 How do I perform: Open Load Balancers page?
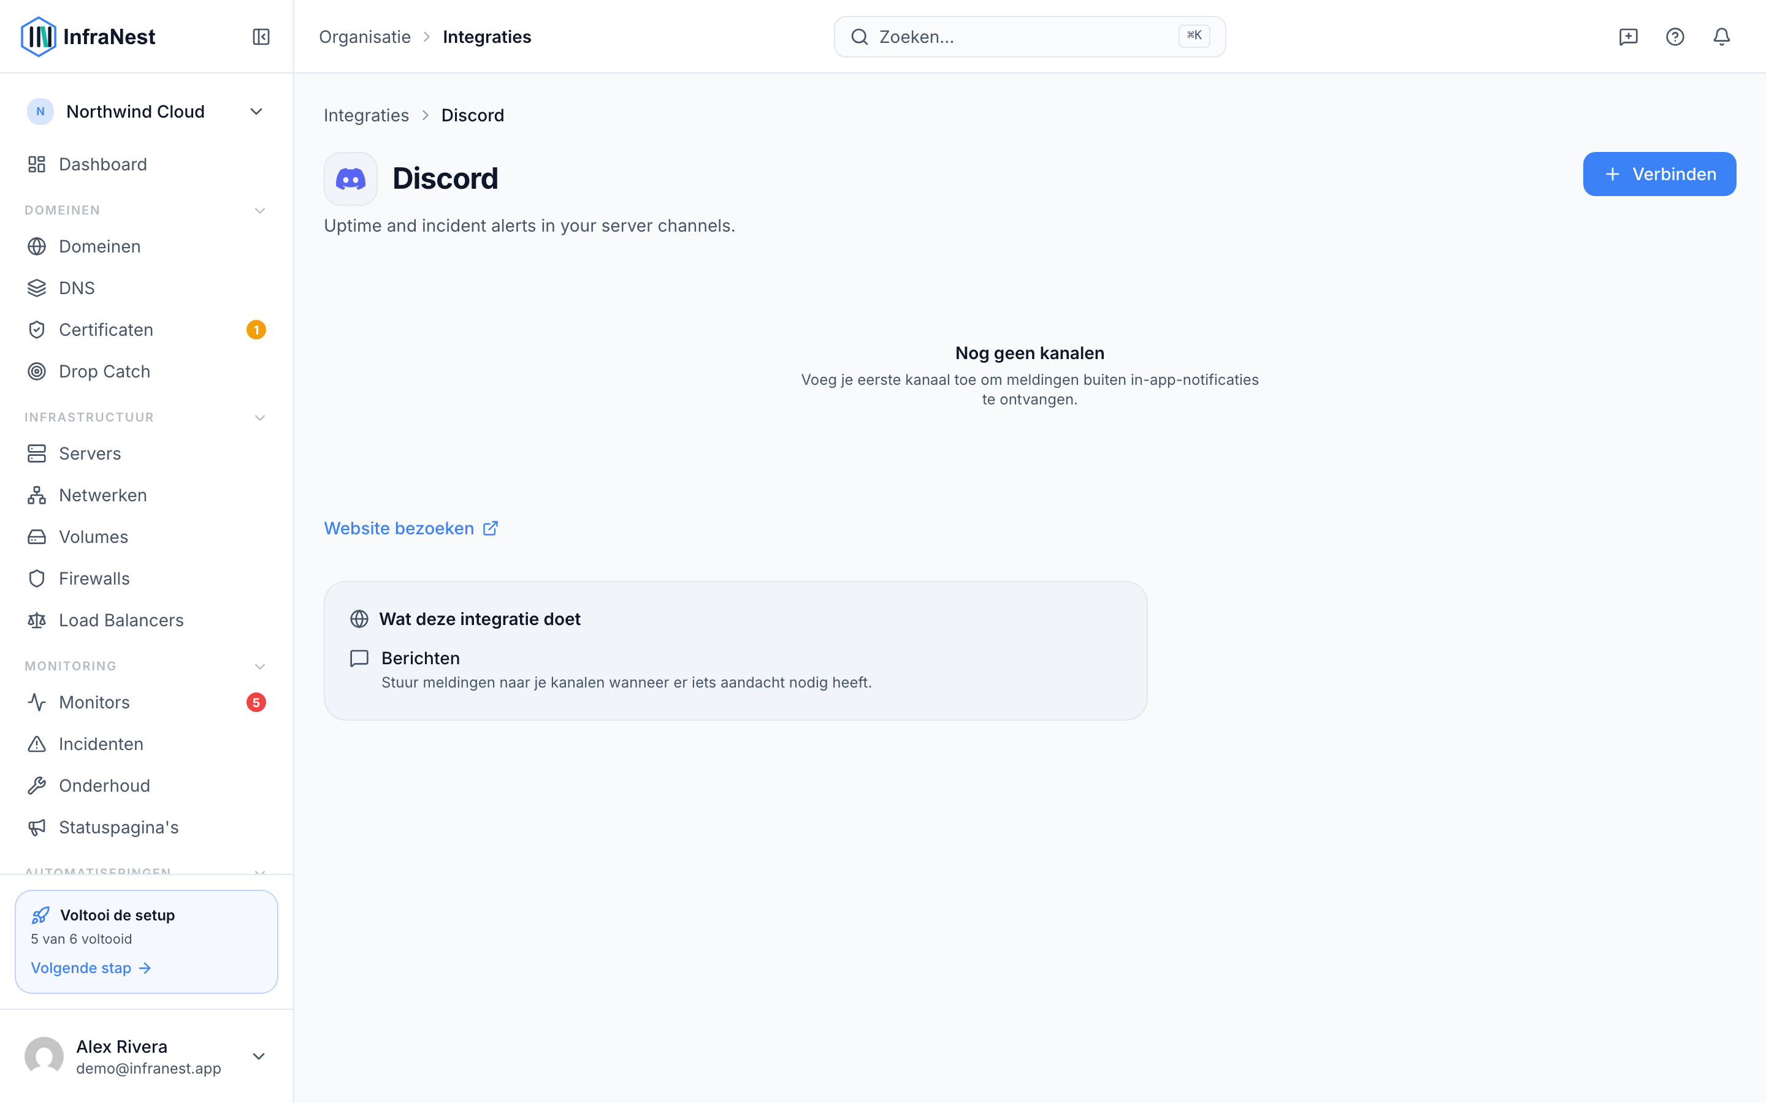(146, 620)
